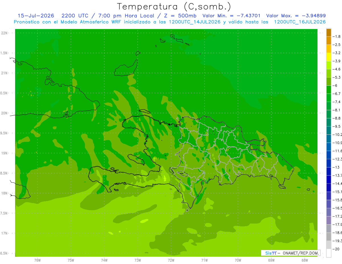Click the "19N" latitude label
The width and height of the screenshot is (342, 264).
point(4,153)
